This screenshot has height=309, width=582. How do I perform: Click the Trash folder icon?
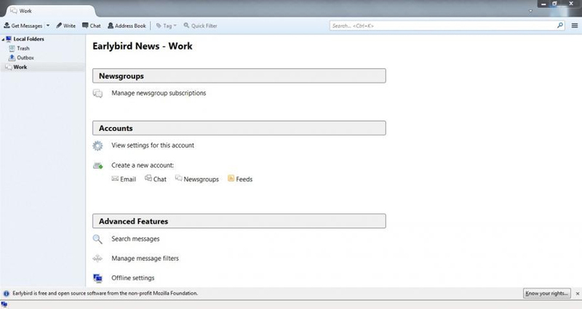(x=12, y=48)
